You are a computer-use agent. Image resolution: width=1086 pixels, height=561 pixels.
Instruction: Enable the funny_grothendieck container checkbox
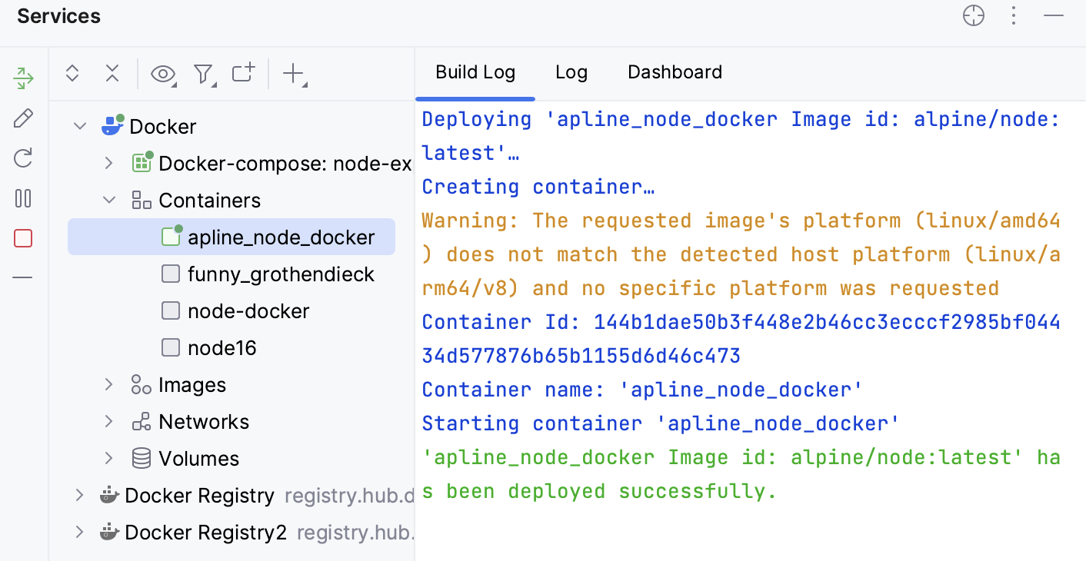click(x=171, y=274)
